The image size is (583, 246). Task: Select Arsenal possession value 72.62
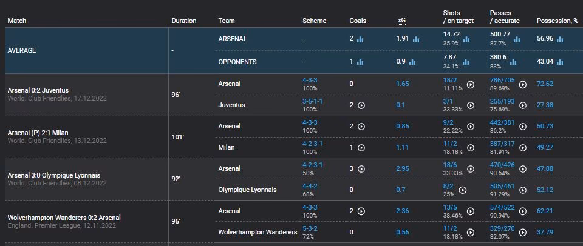545,84
